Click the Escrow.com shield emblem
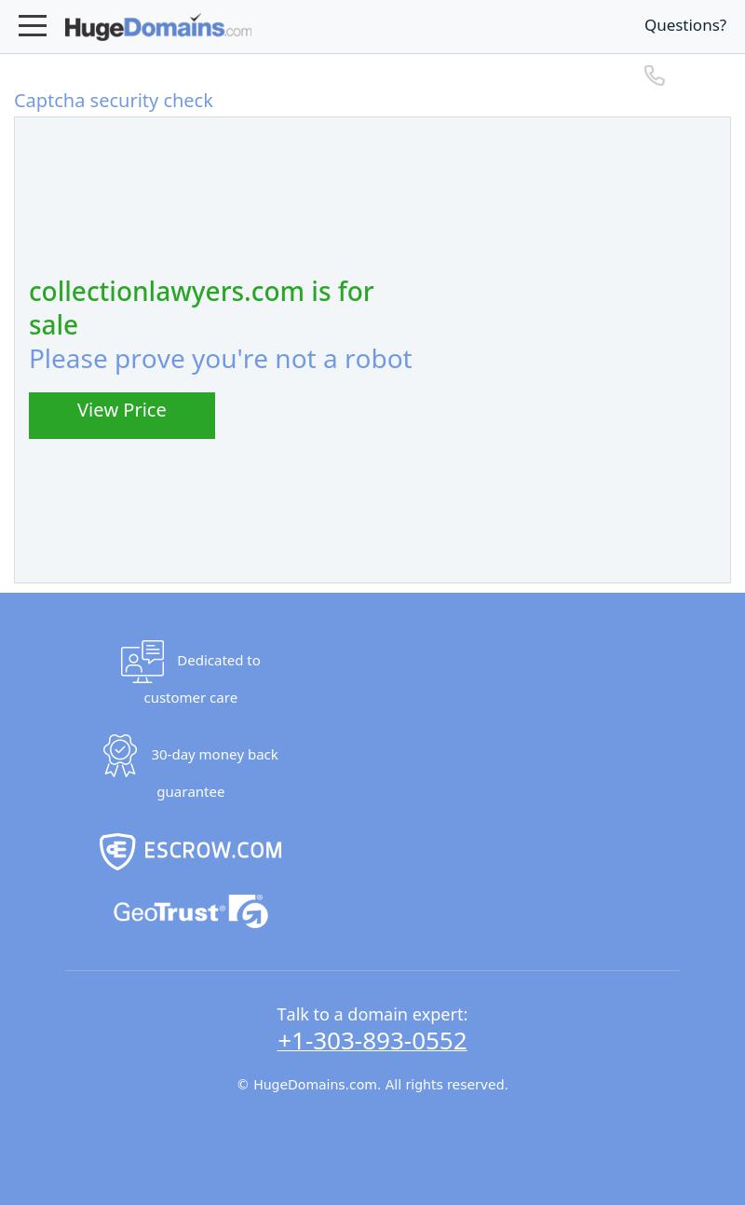The height and width of the screenshot is (1205, 745). pyautogui.click(x=117, y=852)
